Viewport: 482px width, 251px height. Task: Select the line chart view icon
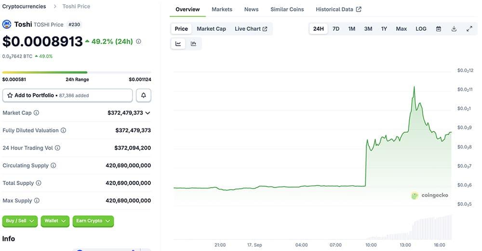click(178, 44)
